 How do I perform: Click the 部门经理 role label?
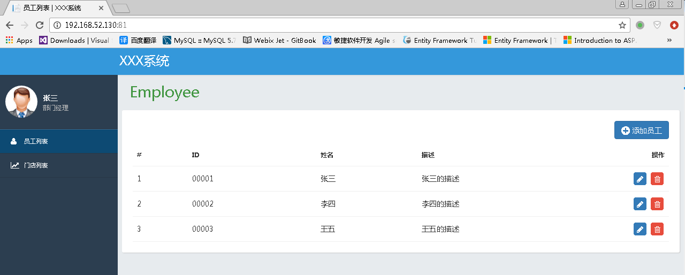click(56, 108)
